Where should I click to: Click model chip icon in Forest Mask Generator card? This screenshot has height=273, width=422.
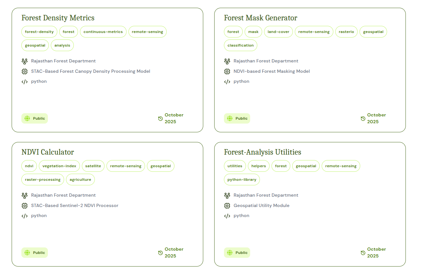(x=227, y=71)
